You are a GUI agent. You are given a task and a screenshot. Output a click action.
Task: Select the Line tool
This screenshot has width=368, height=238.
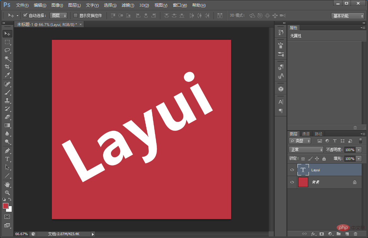coord(7,175)
